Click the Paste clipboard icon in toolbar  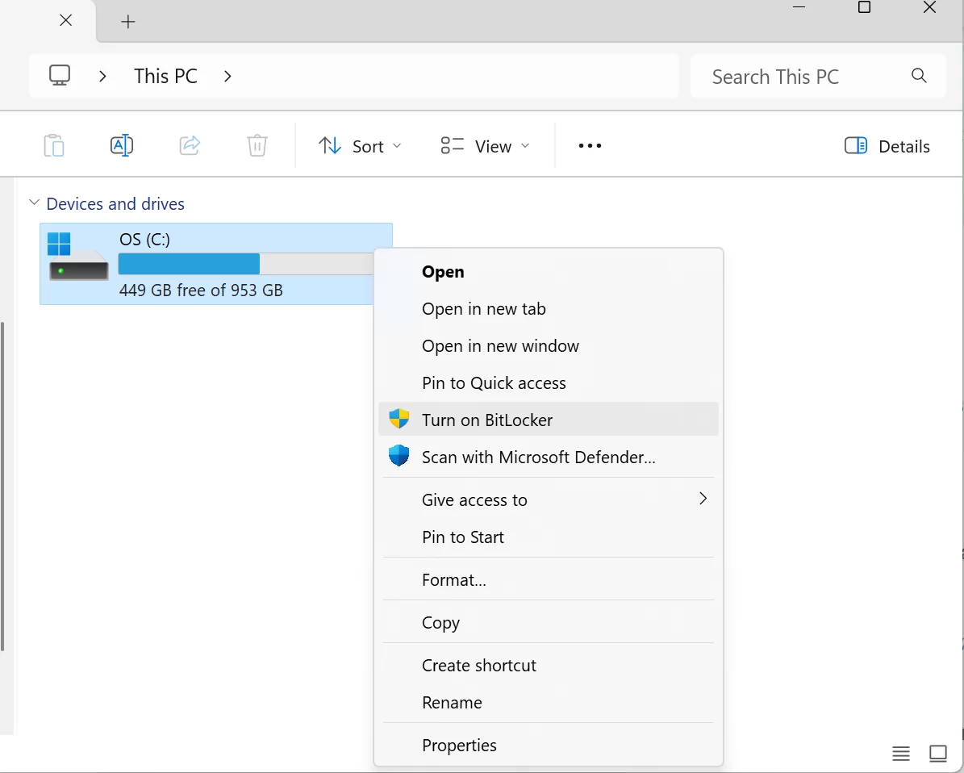(54, 146)
